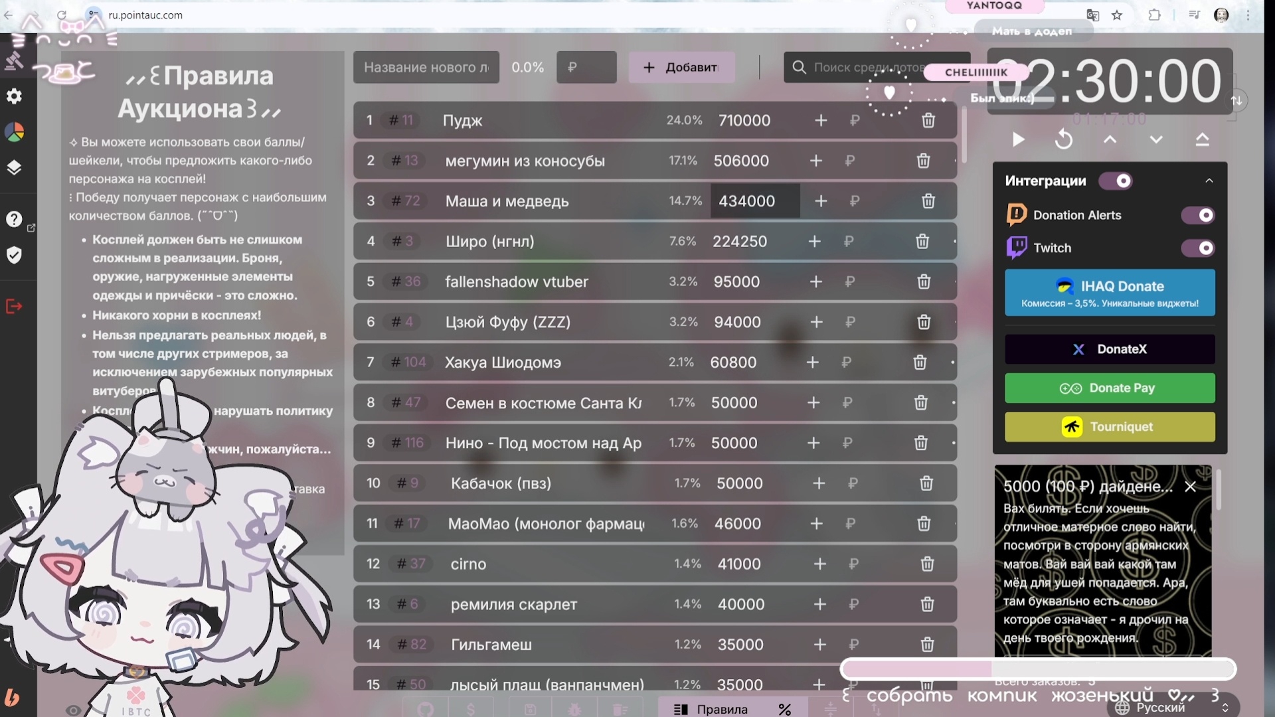
Task: Delete the Пудж lot with trash icon
Action: 928,120
